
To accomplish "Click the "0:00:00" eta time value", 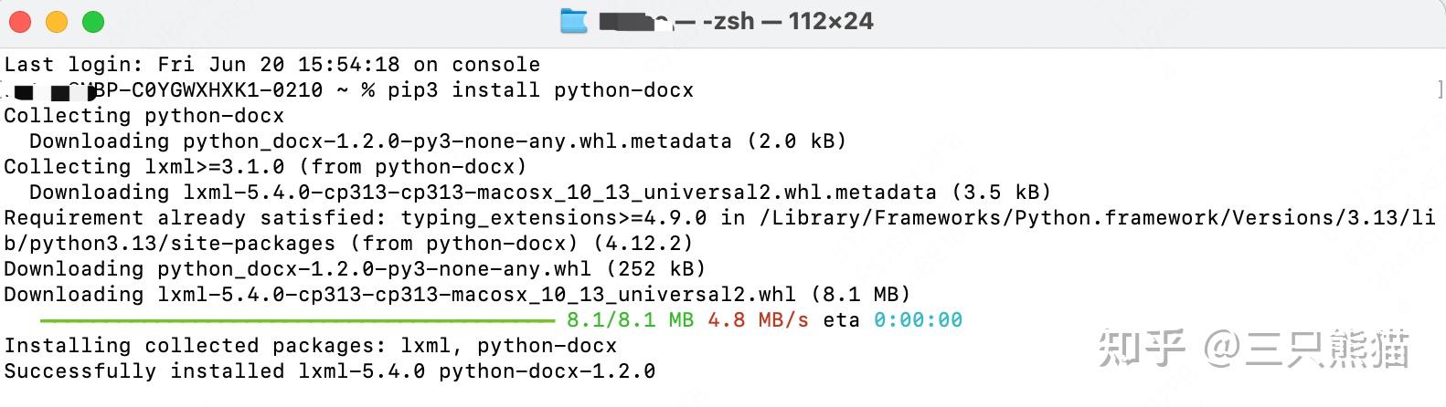I will tap(918, 320).
